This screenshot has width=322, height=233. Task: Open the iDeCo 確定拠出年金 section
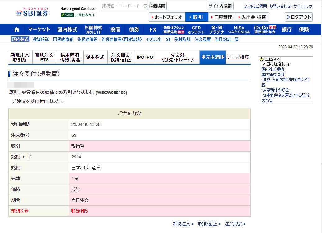[x=265, y=29]
